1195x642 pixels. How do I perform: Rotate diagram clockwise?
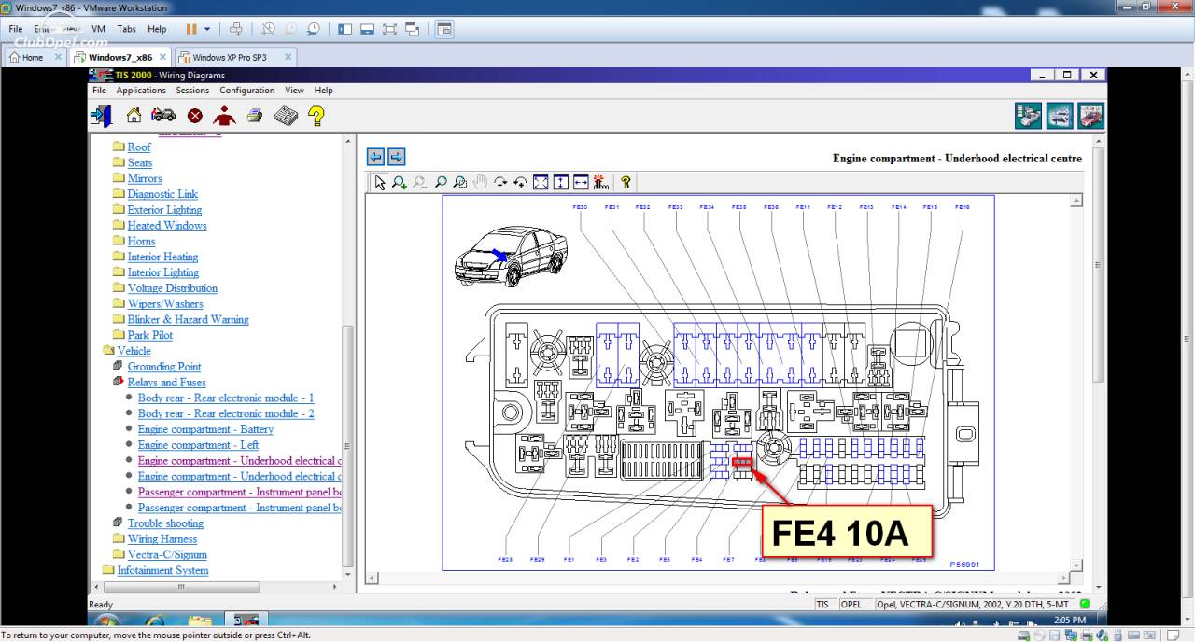point(500,183)
